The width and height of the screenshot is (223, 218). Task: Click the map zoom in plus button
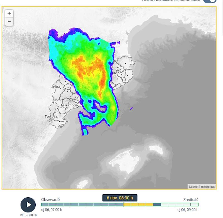coord(9,13)
